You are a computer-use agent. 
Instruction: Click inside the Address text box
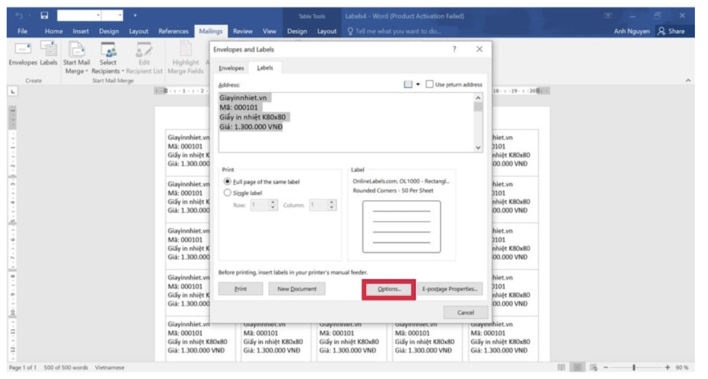346,122
